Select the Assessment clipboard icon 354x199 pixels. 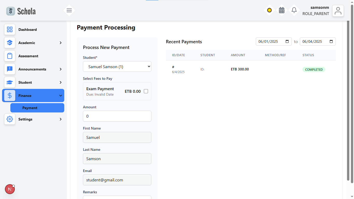[x=10, y=56]
